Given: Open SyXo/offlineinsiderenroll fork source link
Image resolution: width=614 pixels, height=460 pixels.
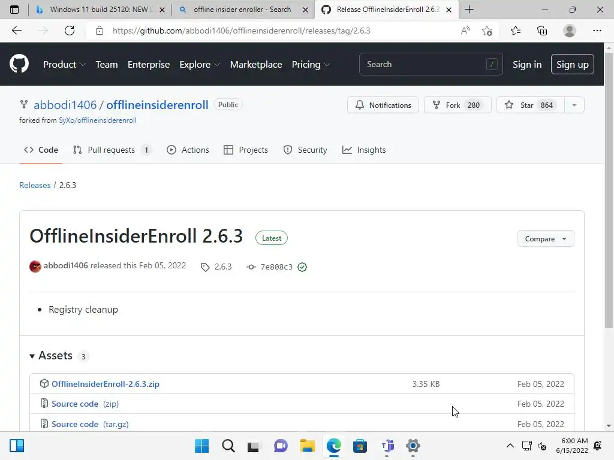Looking at the screenshot, I should (98, 120).
